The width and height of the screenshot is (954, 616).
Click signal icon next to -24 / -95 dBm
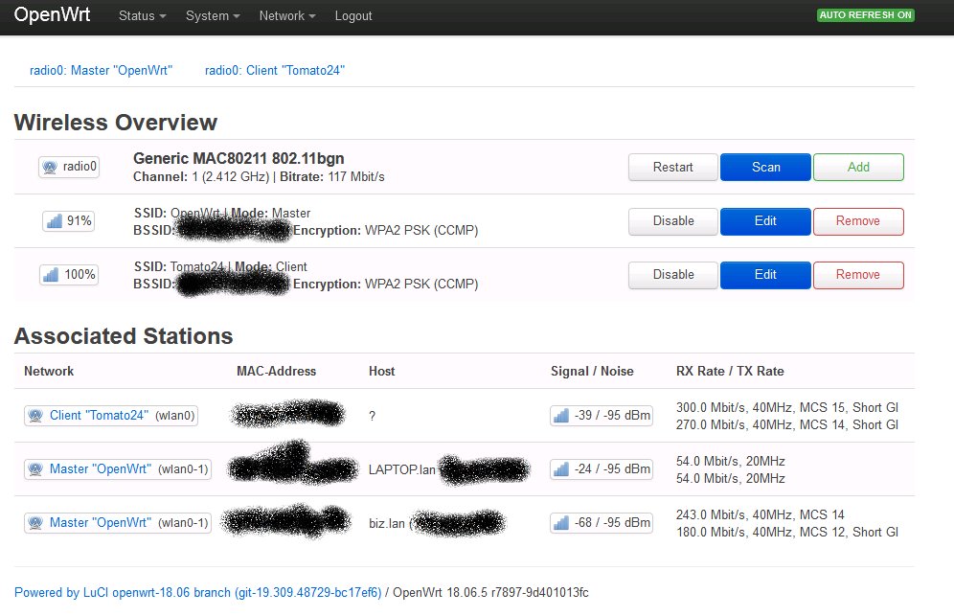(561, 468)
